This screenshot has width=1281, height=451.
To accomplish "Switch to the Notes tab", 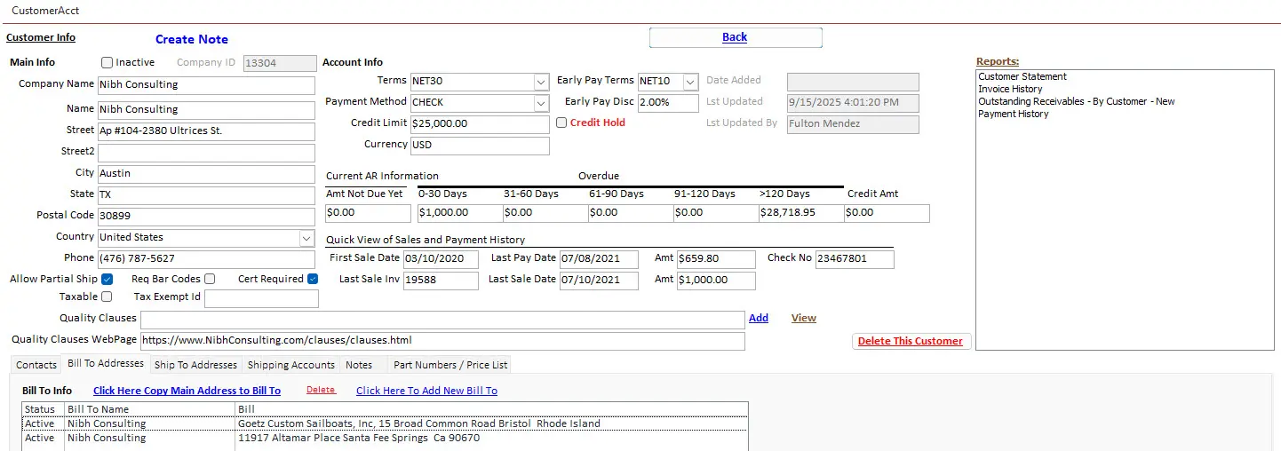I will [359, 365].
